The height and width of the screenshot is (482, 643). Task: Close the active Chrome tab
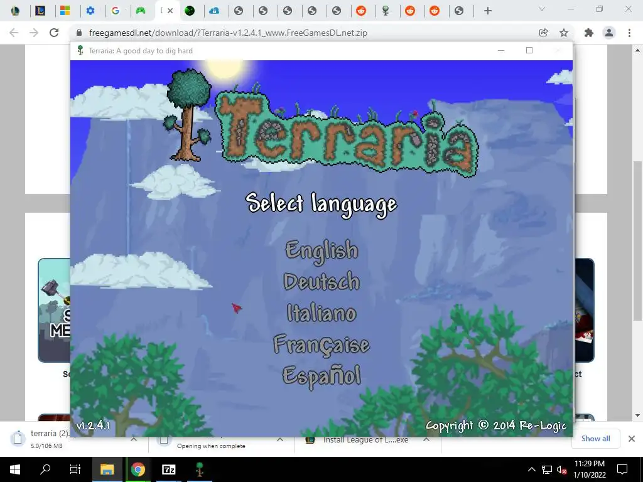click(170, 11)
